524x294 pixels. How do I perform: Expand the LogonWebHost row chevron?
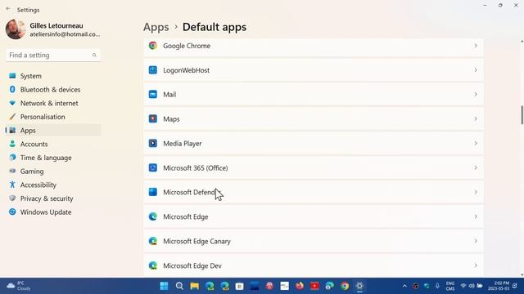(x=476, y=70)
